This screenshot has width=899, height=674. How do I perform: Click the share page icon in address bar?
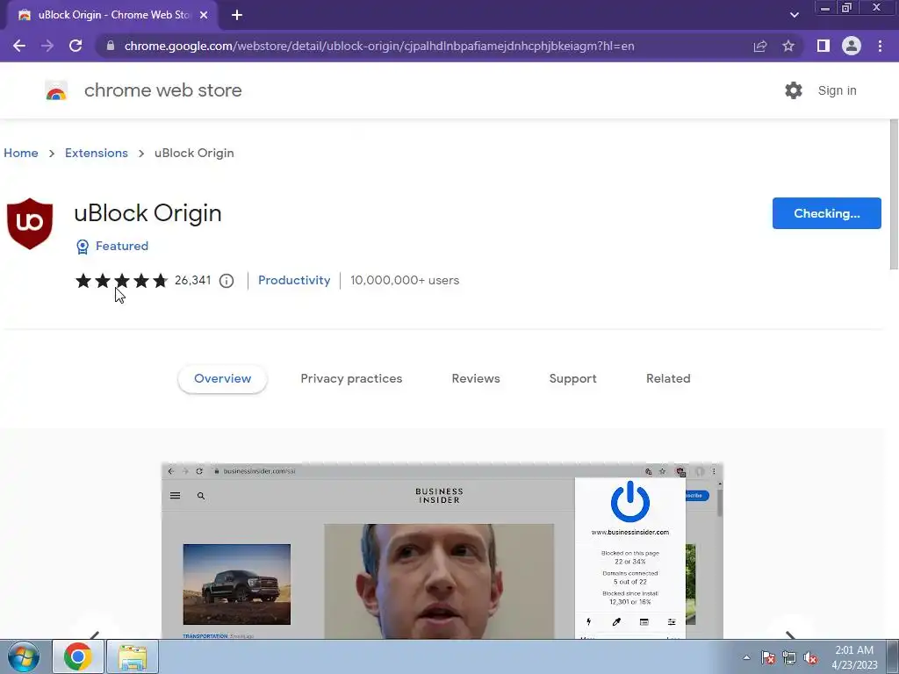[760, 46]
